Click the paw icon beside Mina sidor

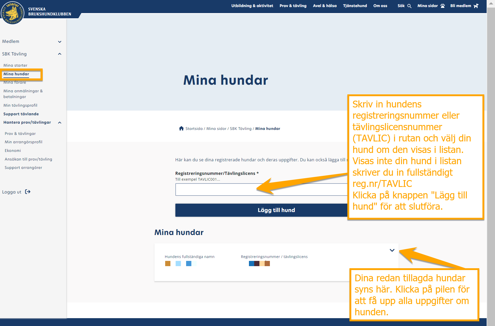click(x=443, y=6)
